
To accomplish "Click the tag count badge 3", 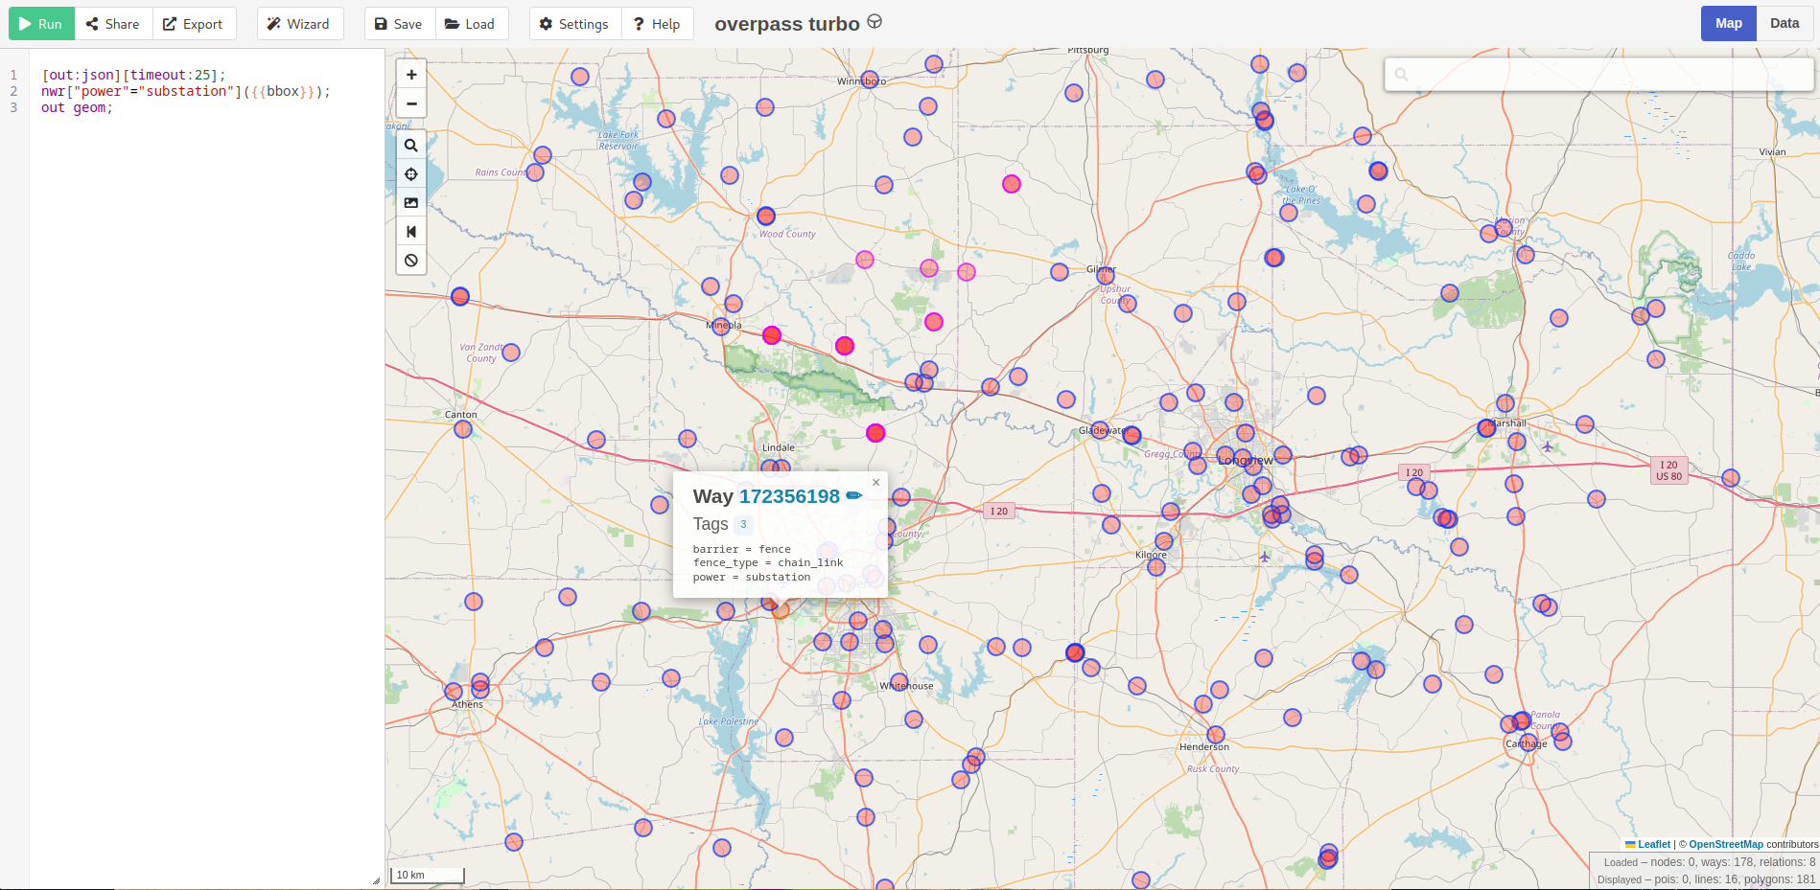I will 743,524.
